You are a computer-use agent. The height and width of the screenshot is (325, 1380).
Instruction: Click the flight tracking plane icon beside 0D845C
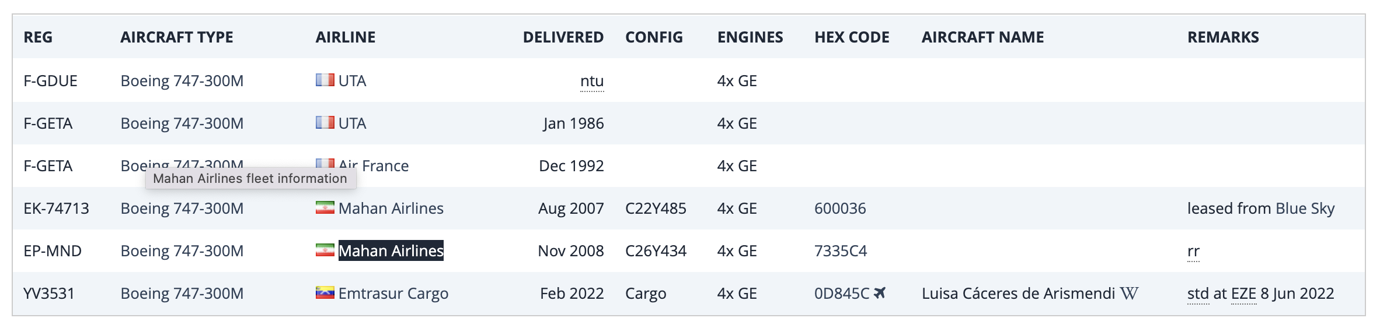[880, 293]
